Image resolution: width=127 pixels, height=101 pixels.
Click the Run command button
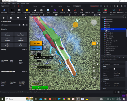[x=124, y=92]
